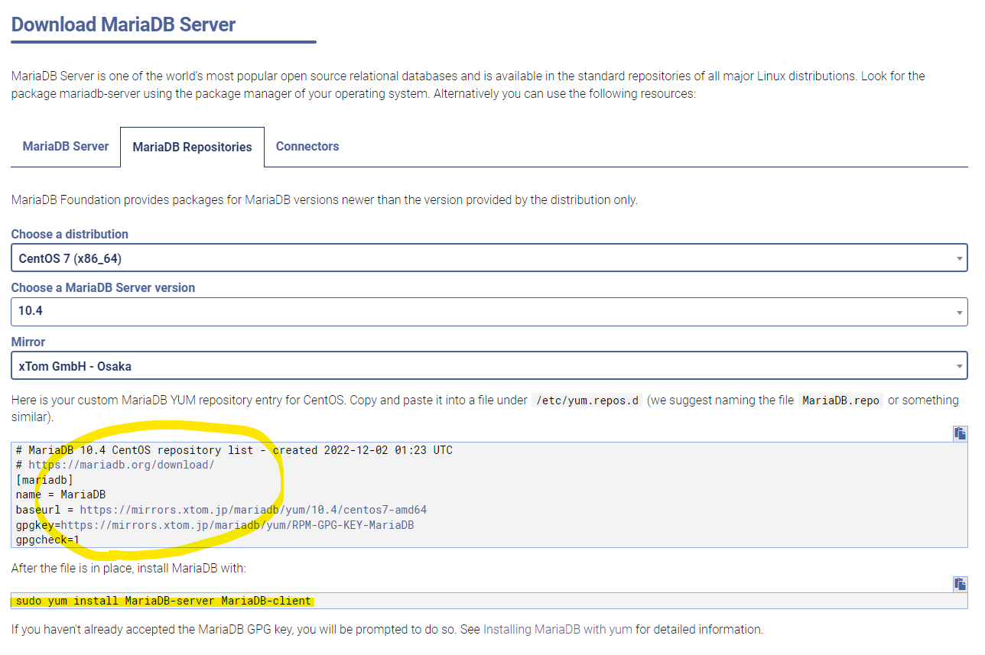Open the Installing MariaDB with yum link
The height and width of the screenshot is (655, 985).
tap(558, 630)
